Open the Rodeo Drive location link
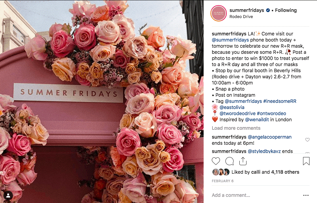317x203 pixels. pos(241,17)
